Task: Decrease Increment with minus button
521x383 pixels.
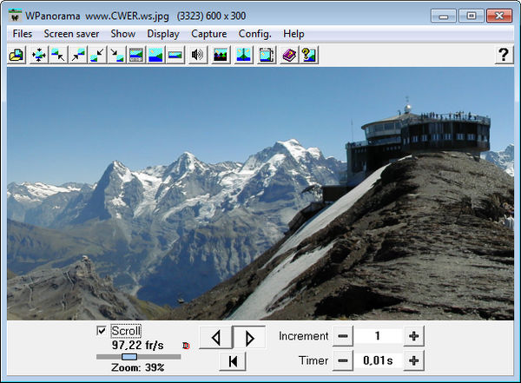Action: (x=343, y=336)
